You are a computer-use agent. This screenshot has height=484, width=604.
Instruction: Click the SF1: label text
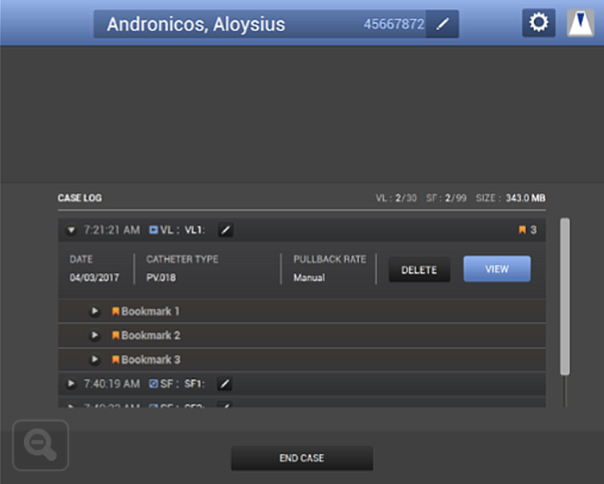point(194,384)
